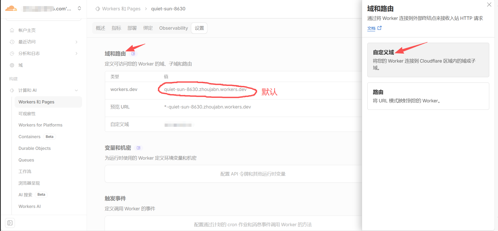
Task: Click the 域 globe icon
Action: click(x=12, y=65)
